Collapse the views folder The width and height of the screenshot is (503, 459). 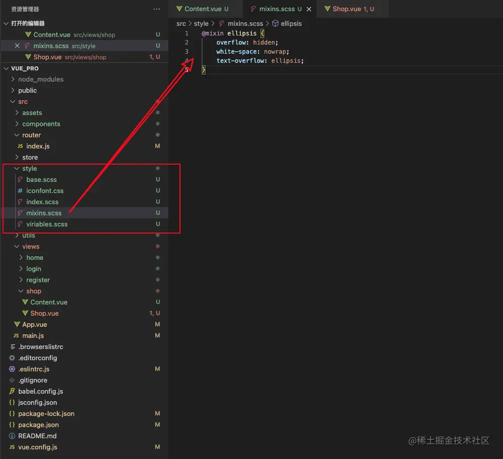(17, 247)
